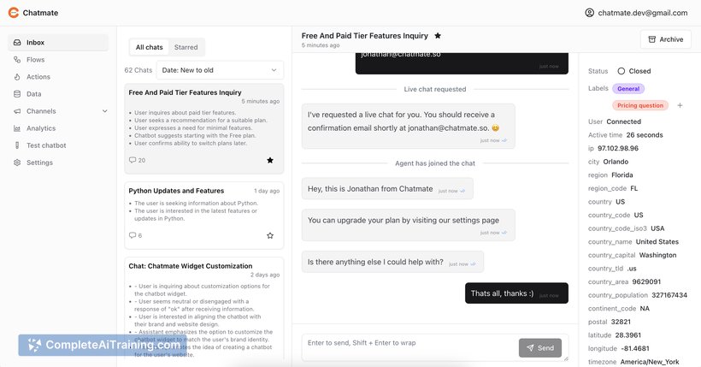Add a new label with plus icon
The width and height of the screenshot is (701, 367).
click(x=680, y=105)
